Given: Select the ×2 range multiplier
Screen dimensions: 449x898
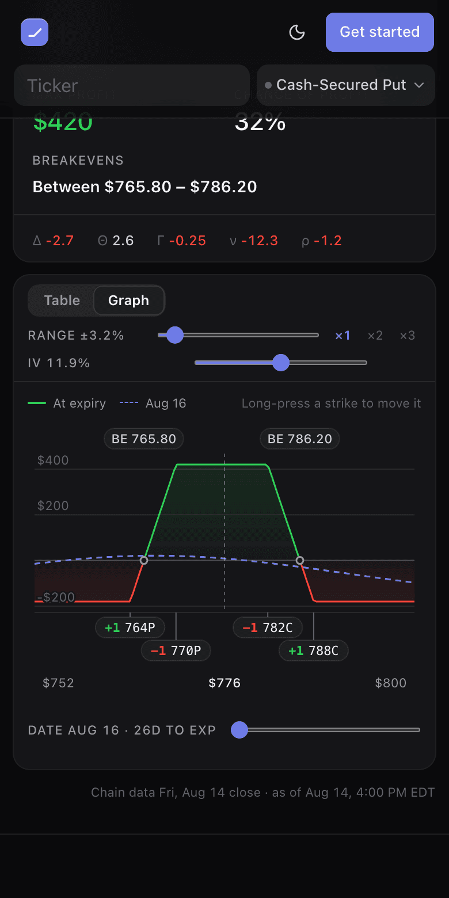Looking at the screenshot, I should 375,336.
